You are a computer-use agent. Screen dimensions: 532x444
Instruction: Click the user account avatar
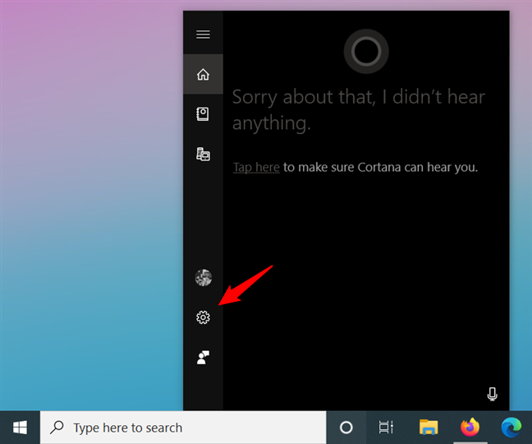coord(204,278)
